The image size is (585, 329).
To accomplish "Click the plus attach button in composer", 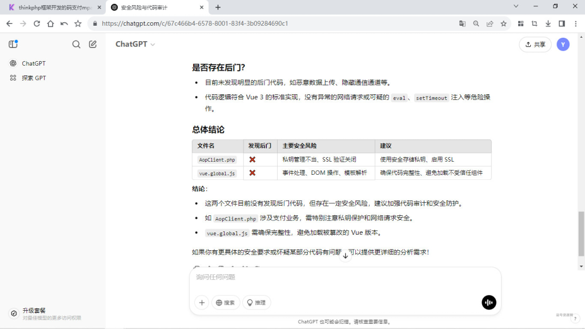I will pos(202,303).
